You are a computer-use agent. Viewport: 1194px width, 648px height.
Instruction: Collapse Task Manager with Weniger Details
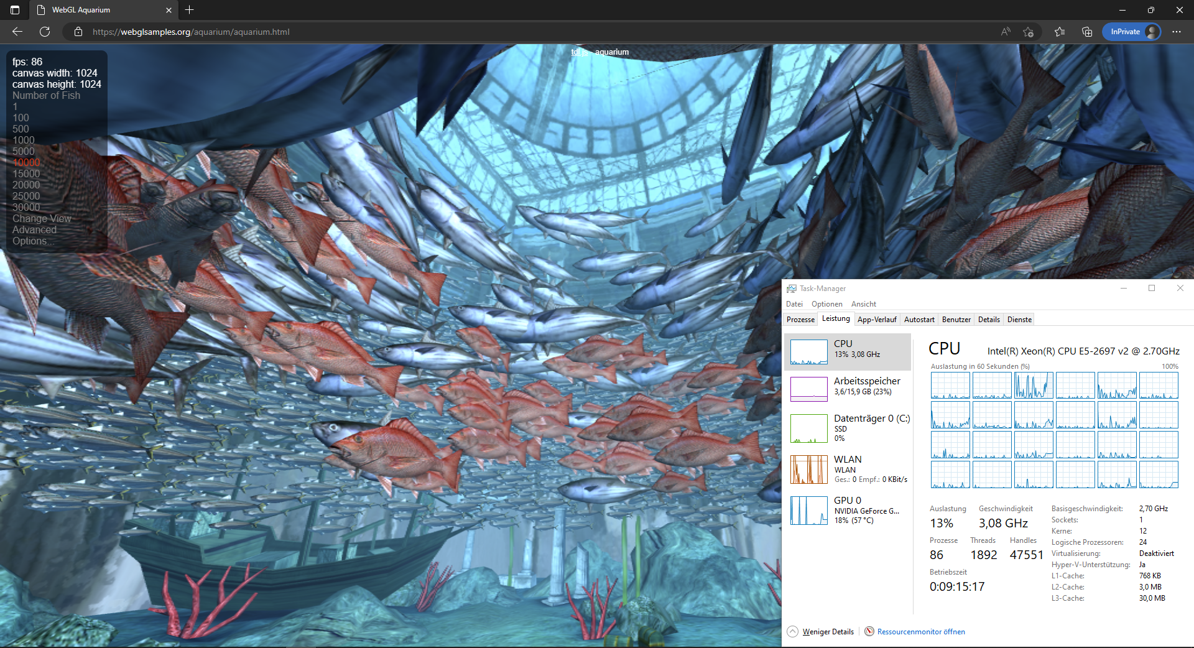827,632
